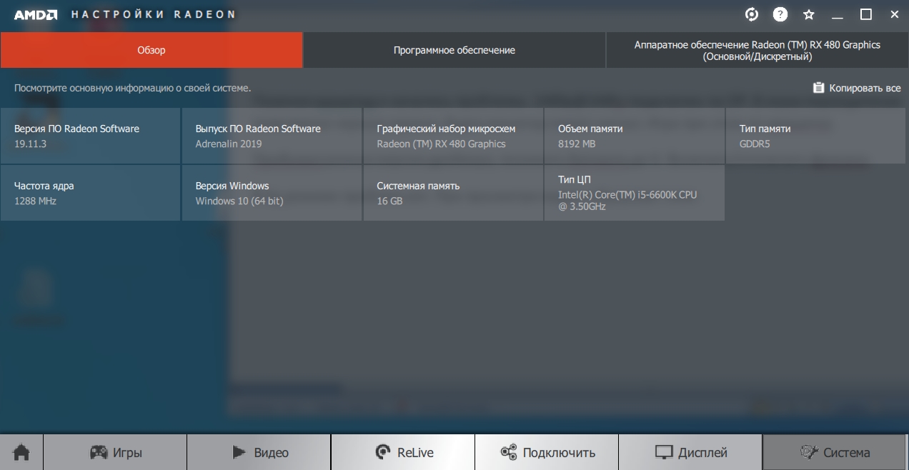Click the Объем памяти tile
The width and height of the screenshot is (909, 470).
(635, 136)
